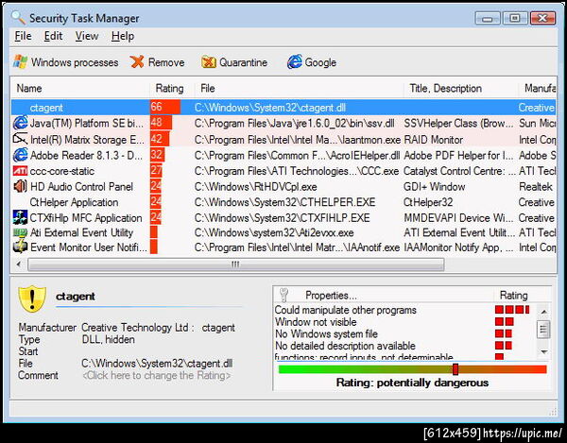Viewport: 567px width, 443px height.
Task: Select the ccc-core-static row
Action: (283, 171)
